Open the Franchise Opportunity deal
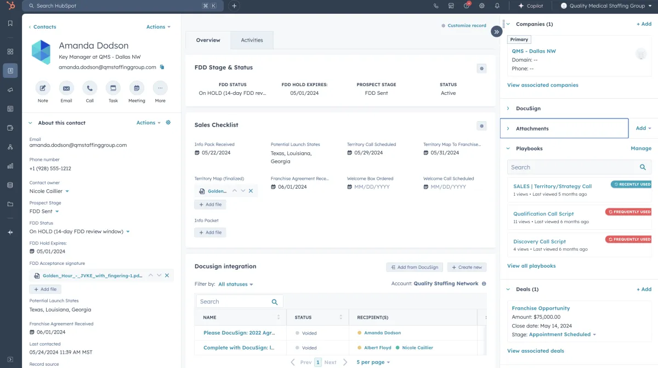This screenshot has height=368, width=658. click(541, 308)
